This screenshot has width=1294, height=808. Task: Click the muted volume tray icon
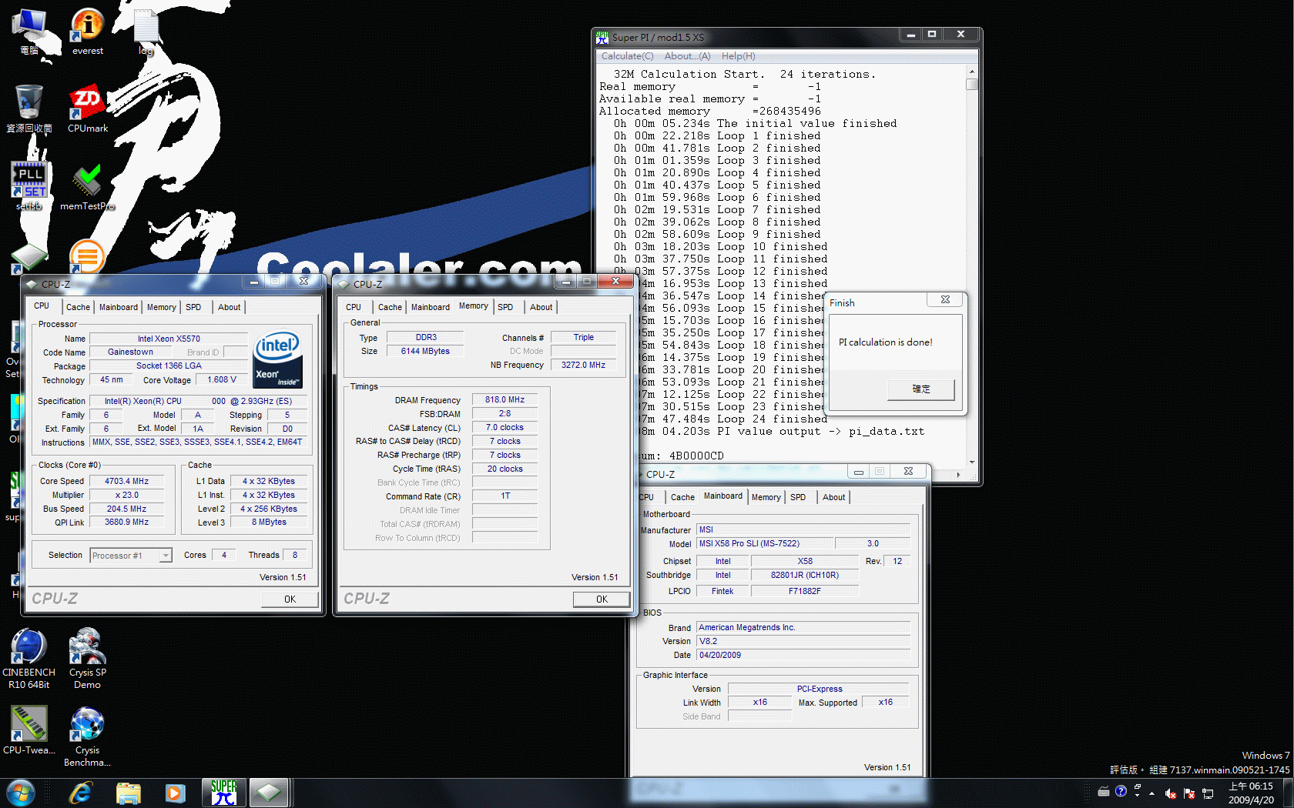[x=1170, y=793]
